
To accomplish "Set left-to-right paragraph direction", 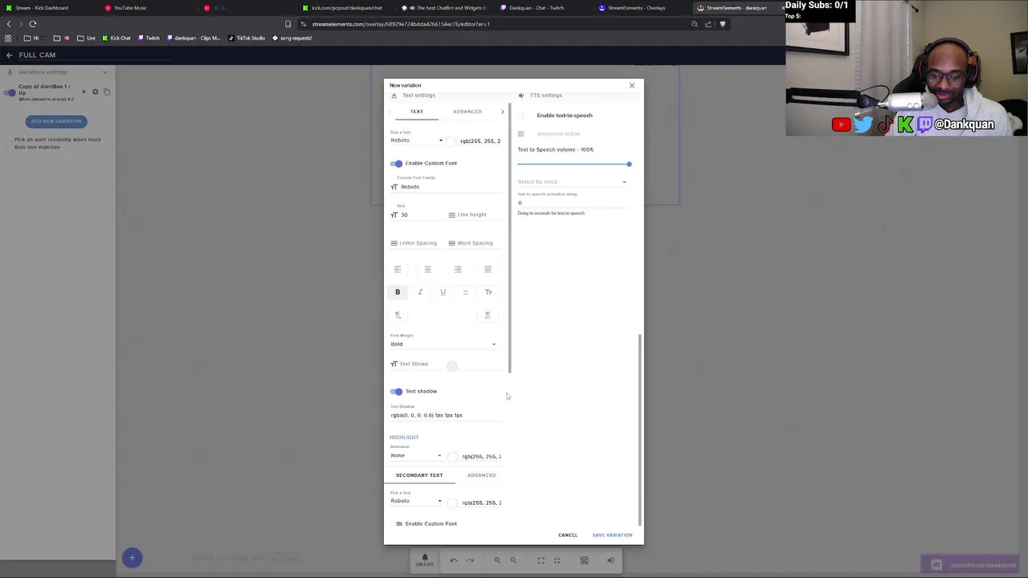I will (x=398, y=315).
